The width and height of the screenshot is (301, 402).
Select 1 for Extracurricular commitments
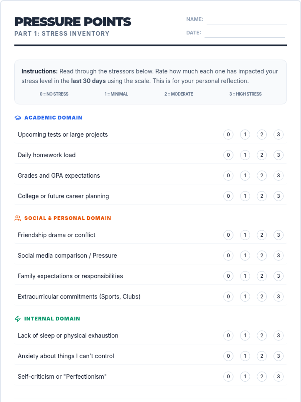245,296
